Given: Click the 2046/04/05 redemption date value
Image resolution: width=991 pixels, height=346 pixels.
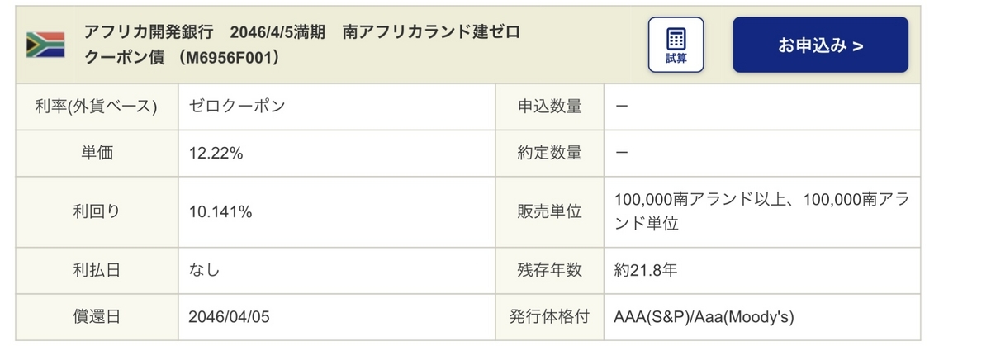Looking at the screenshot, I should point(229,316).
